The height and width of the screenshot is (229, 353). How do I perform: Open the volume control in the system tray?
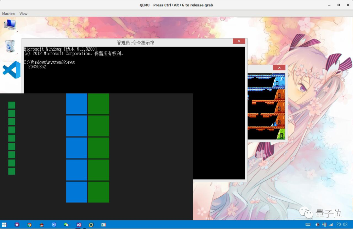coord(317,225)
